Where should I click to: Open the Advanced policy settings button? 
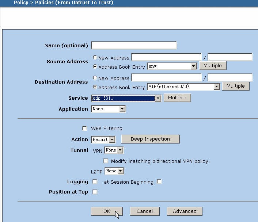point(185,211)
